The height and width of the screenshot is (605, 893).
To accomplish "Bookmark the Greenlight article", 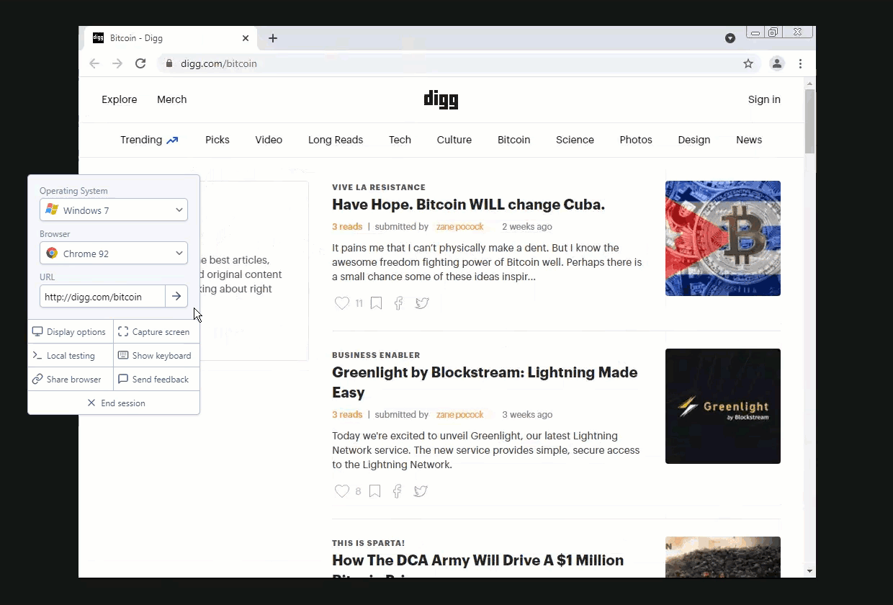I will pyautogui.click(x=374, y=491).
